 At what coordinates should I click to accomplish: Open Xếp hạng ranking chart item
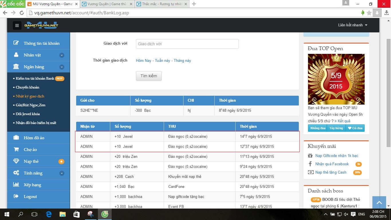point(32,185)
